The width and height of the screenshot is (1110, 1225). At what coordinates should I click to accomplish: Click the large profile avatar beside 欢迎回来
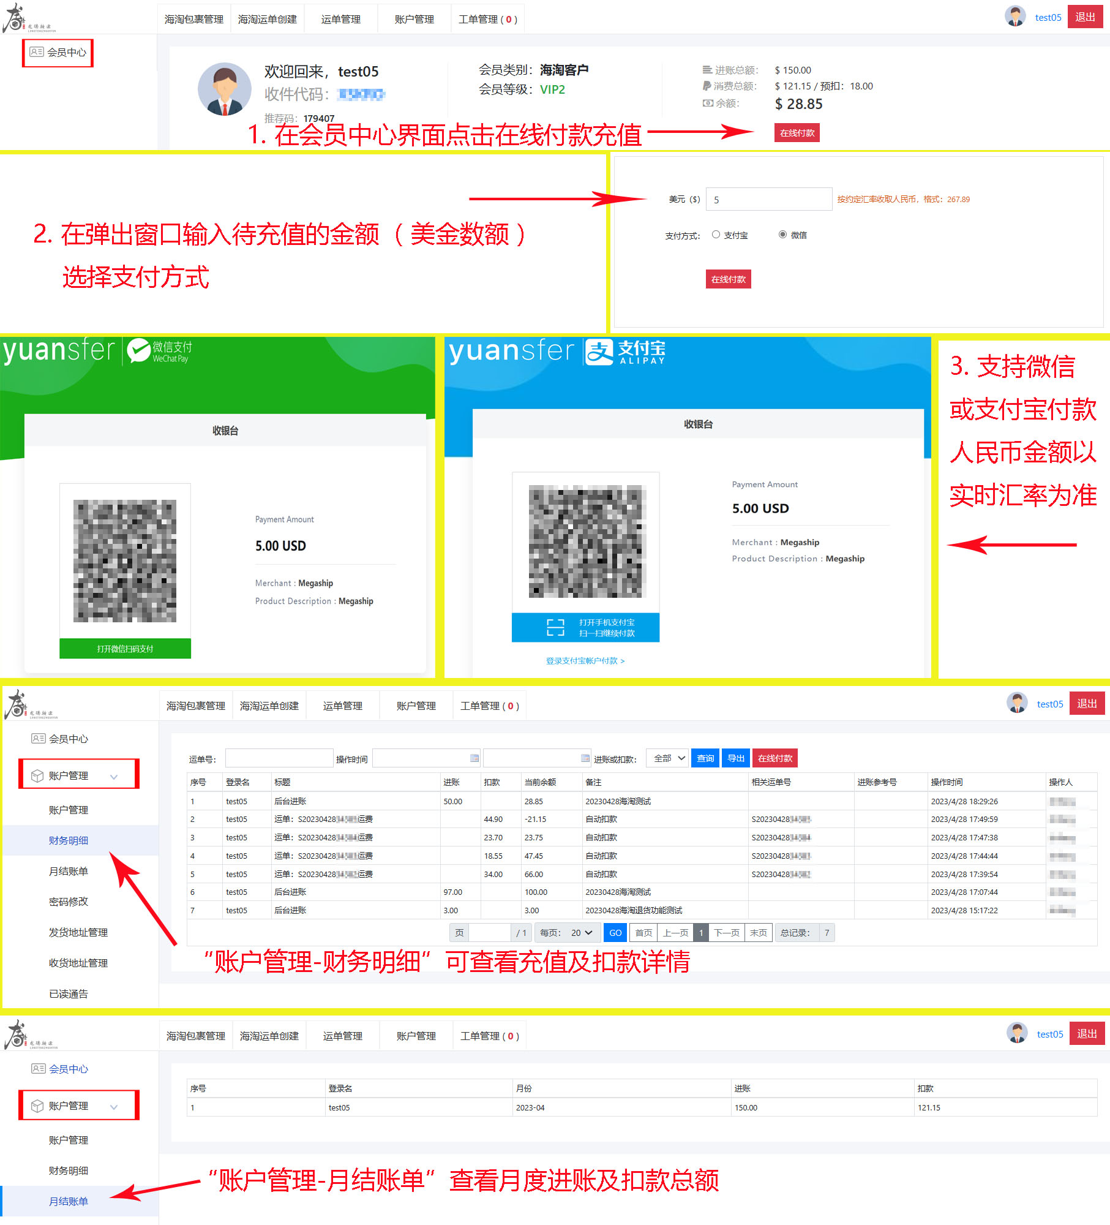(224, 89)
